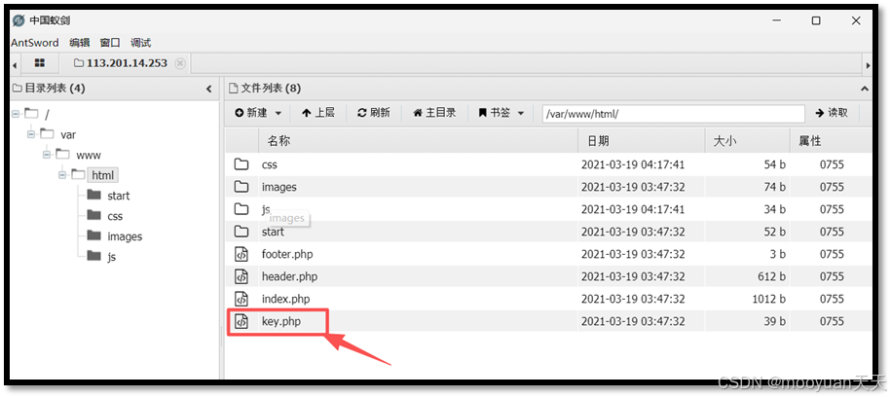Click the left tab scroll arrow

click(x=15, y=65)
